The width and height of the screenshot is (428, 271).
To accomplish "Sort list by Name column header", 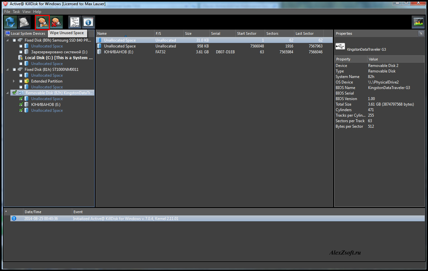I will click(x=125, y=33).
